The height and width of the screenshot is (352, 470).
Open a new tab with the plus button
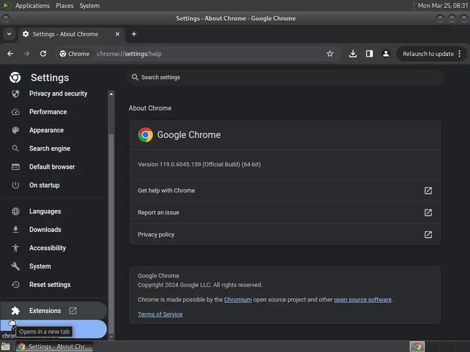[x=134, y=34]
